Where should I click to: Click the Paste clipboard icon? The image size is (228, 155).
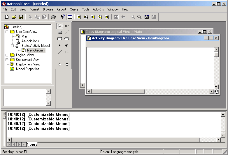point(44,17)
